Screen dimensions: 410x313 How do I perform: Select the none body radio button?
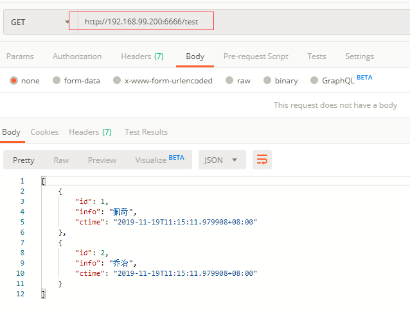[13, 81]
